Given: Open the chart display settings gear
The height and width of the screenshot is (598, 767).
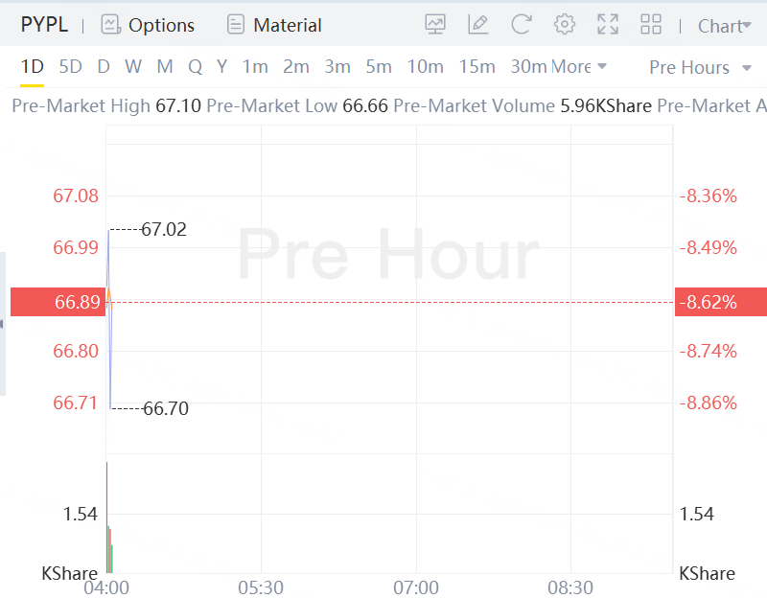Looking at the screenshot, I should pos(565,25).
